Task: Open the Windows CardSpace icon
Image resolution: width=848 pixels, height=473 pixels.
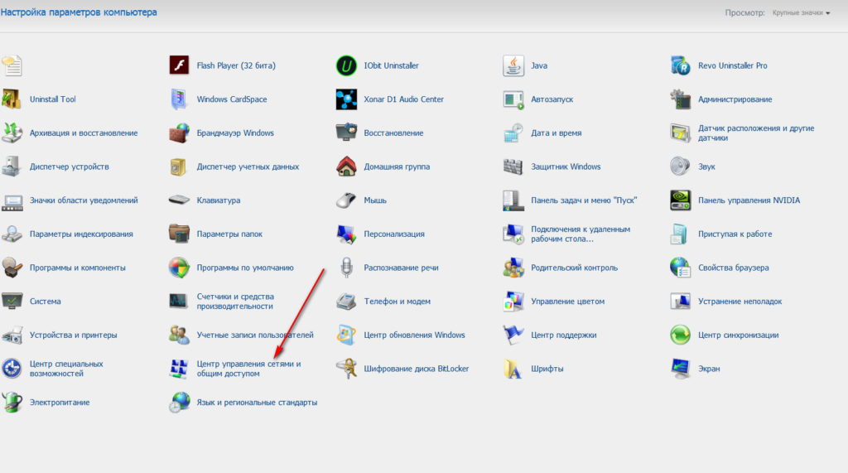Action: pos(179,99)
